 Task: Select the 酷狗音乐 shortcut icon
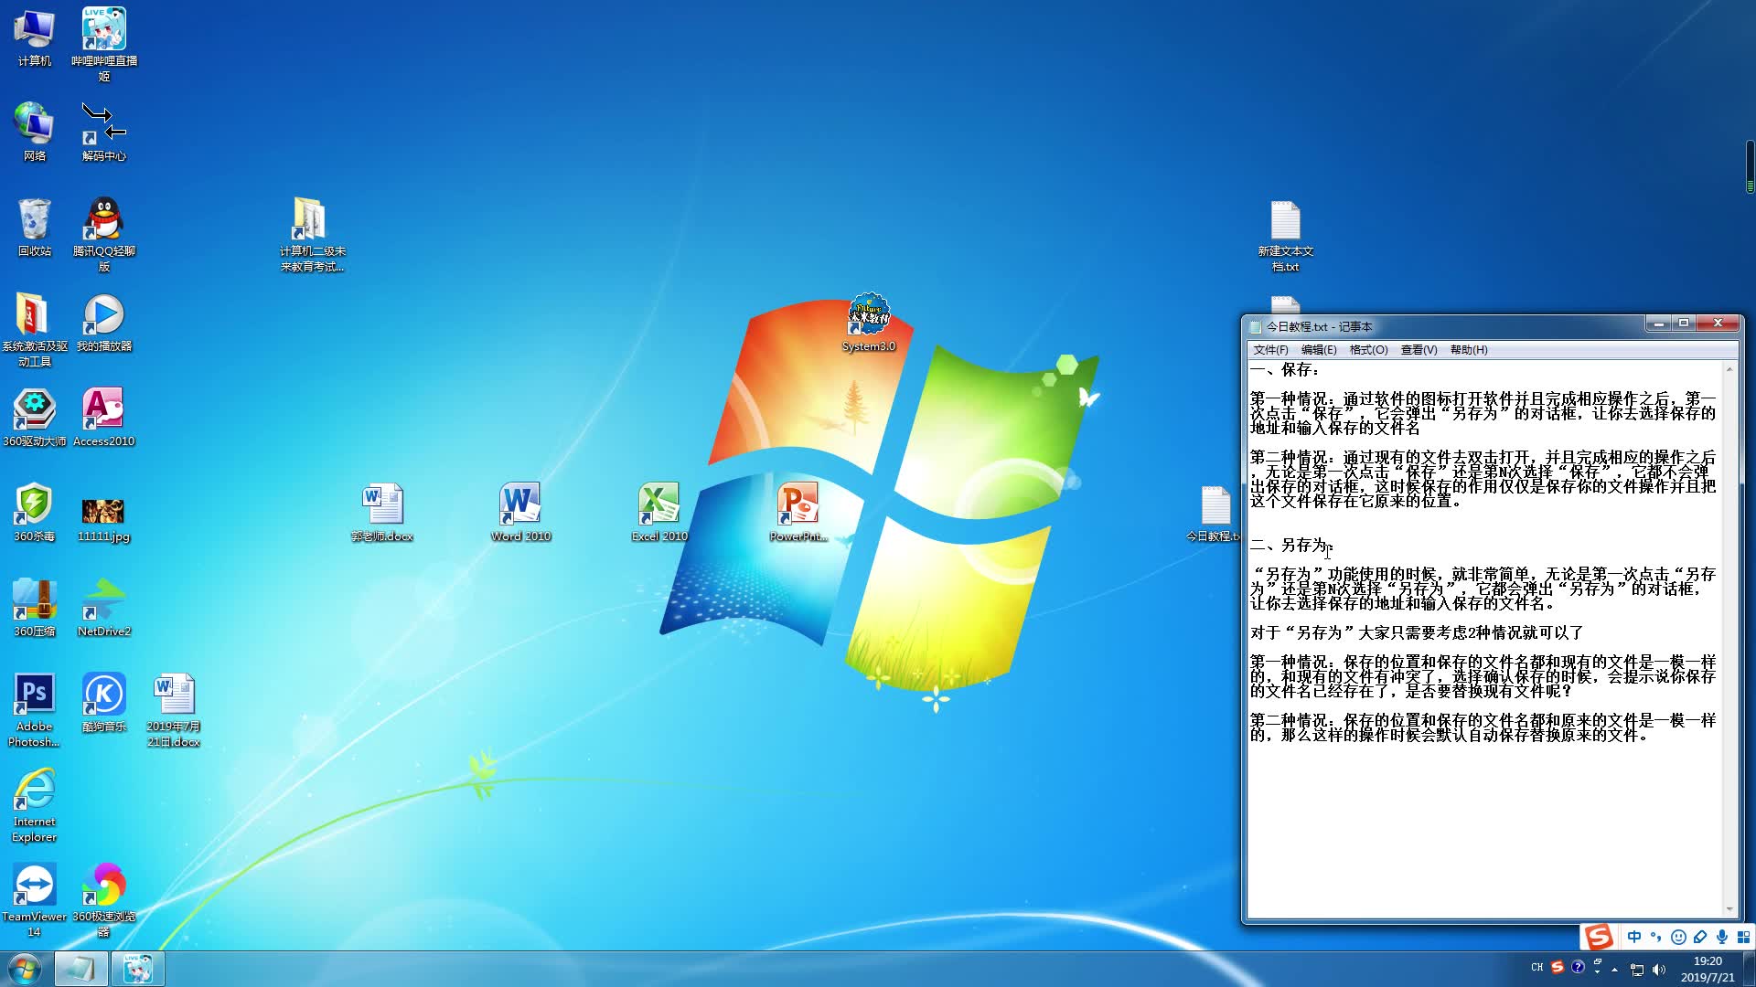(x=104, y=703)
